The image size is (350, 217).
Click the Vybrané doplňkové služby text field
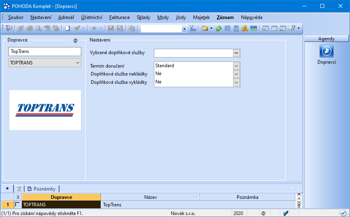[193, 53]
